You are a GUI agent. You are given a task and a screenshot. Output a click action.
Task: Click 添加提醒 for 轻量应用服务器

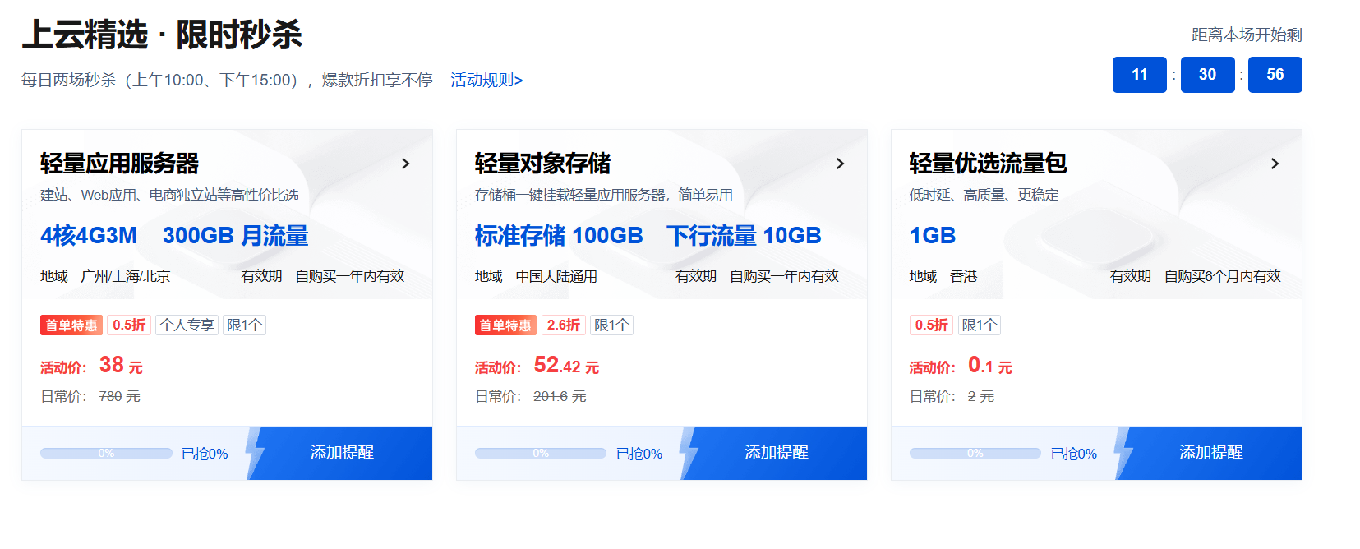coord(342,453)
